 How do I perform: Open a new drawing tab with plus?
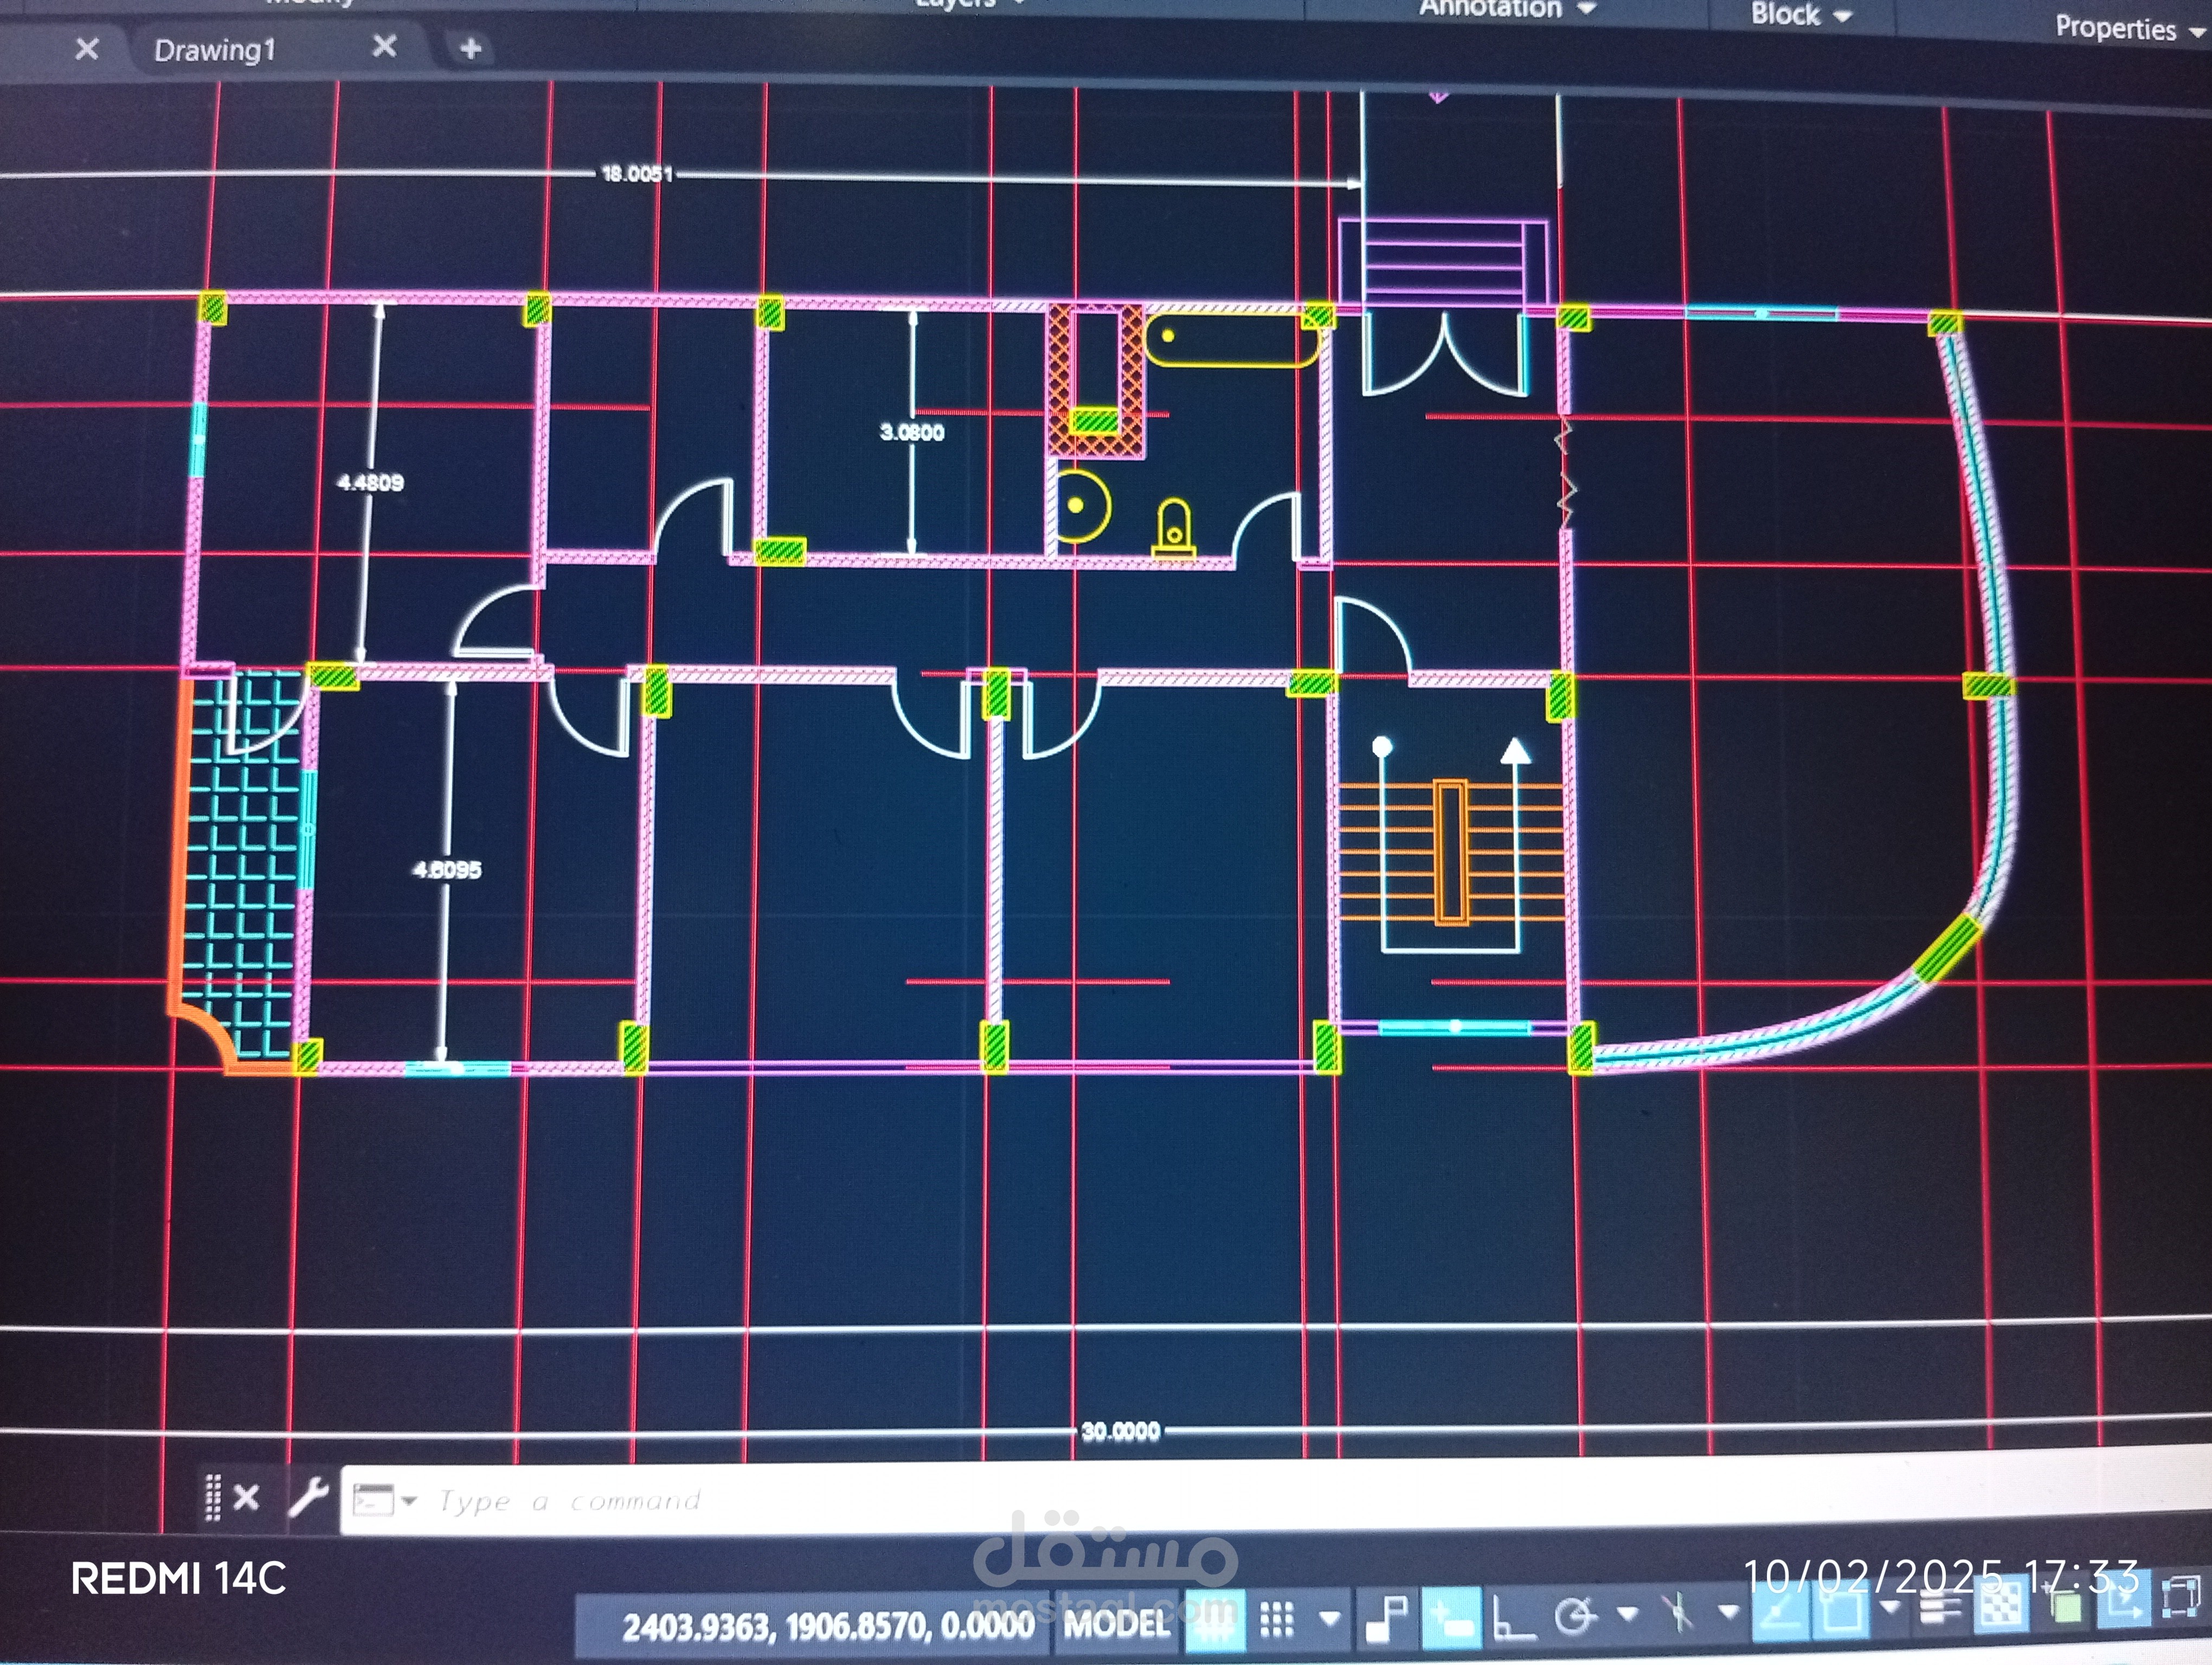click(470, 48)
